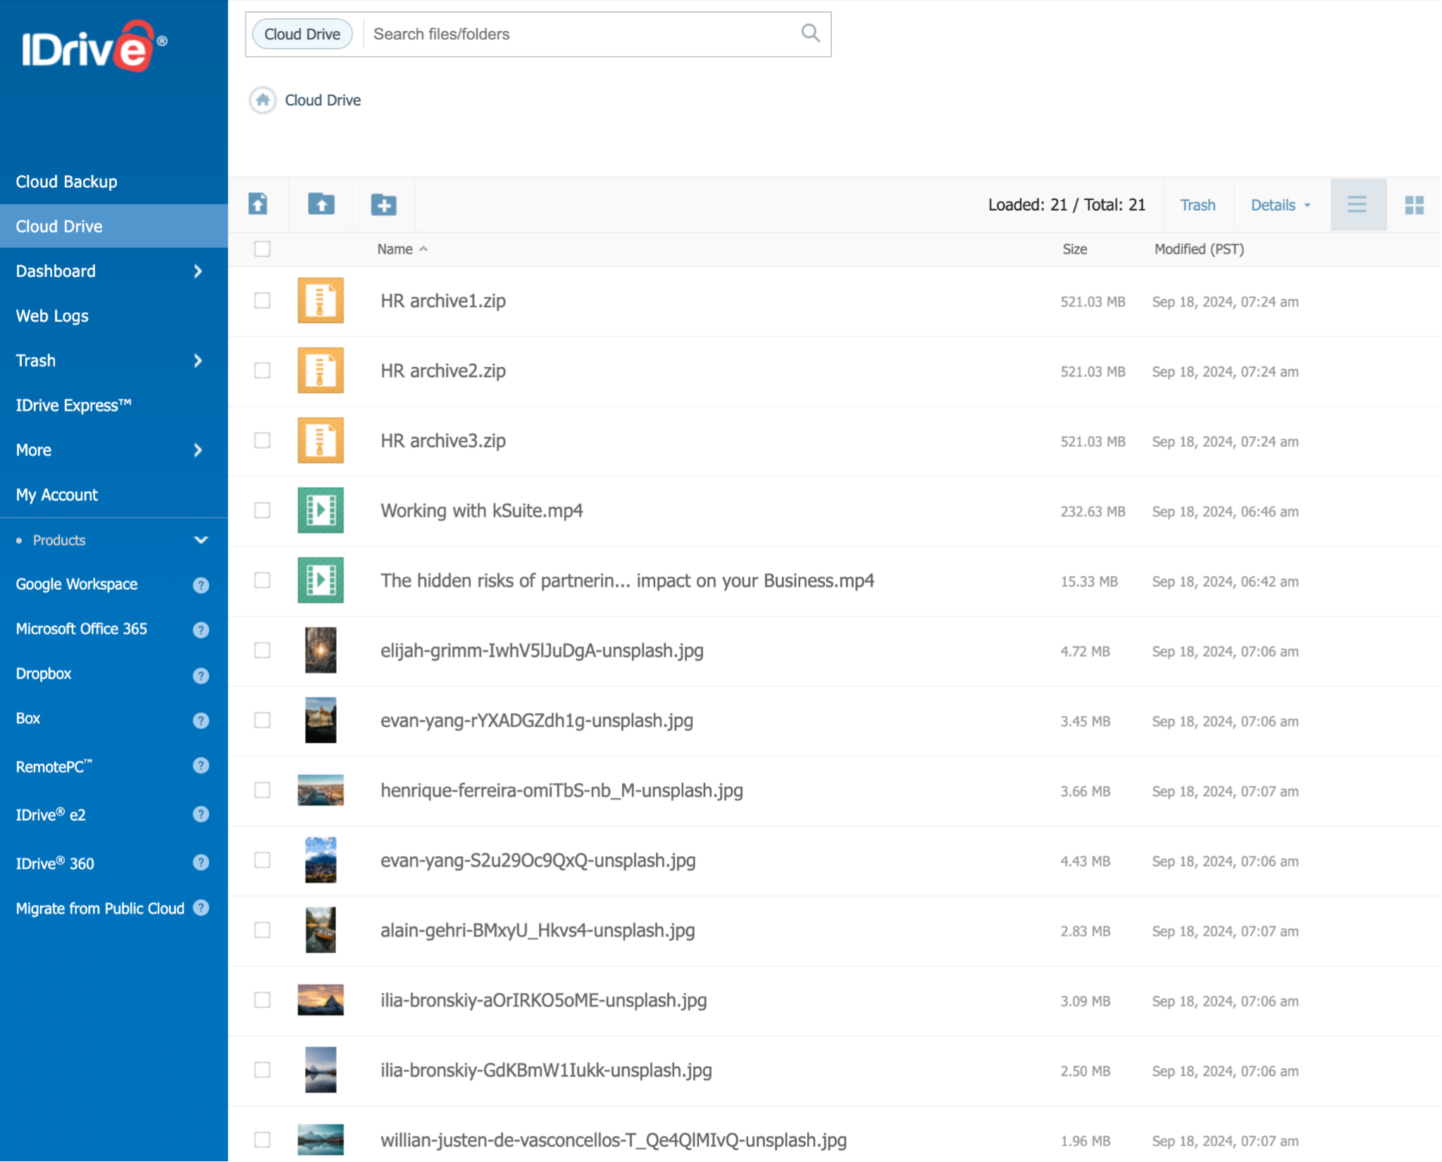Click the Cloud Drive search scope pill

click(x=302, y=34)
